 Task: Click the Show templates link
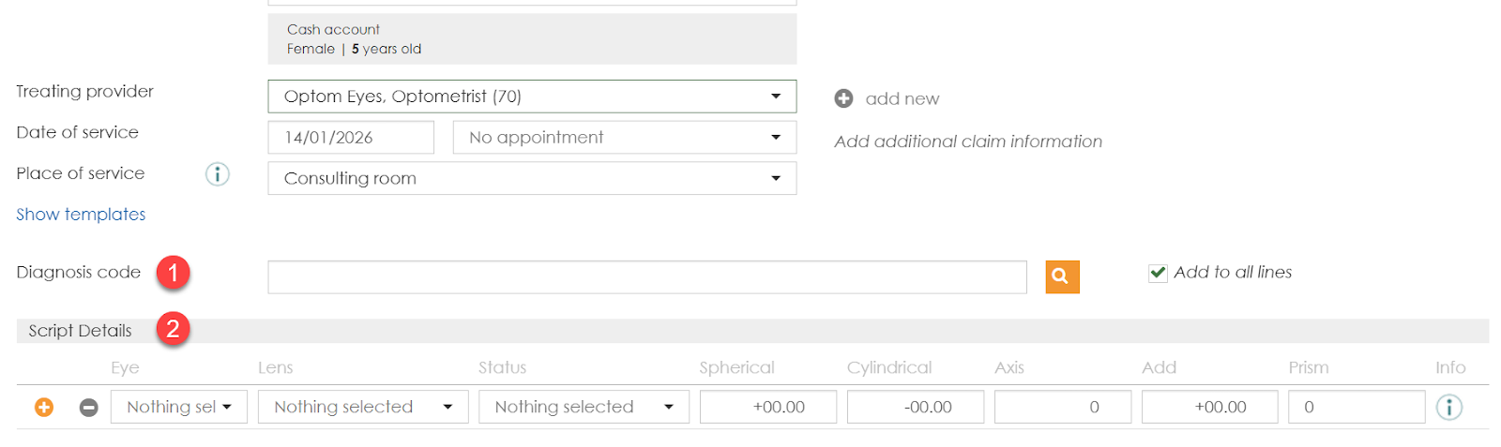[81, 215]
